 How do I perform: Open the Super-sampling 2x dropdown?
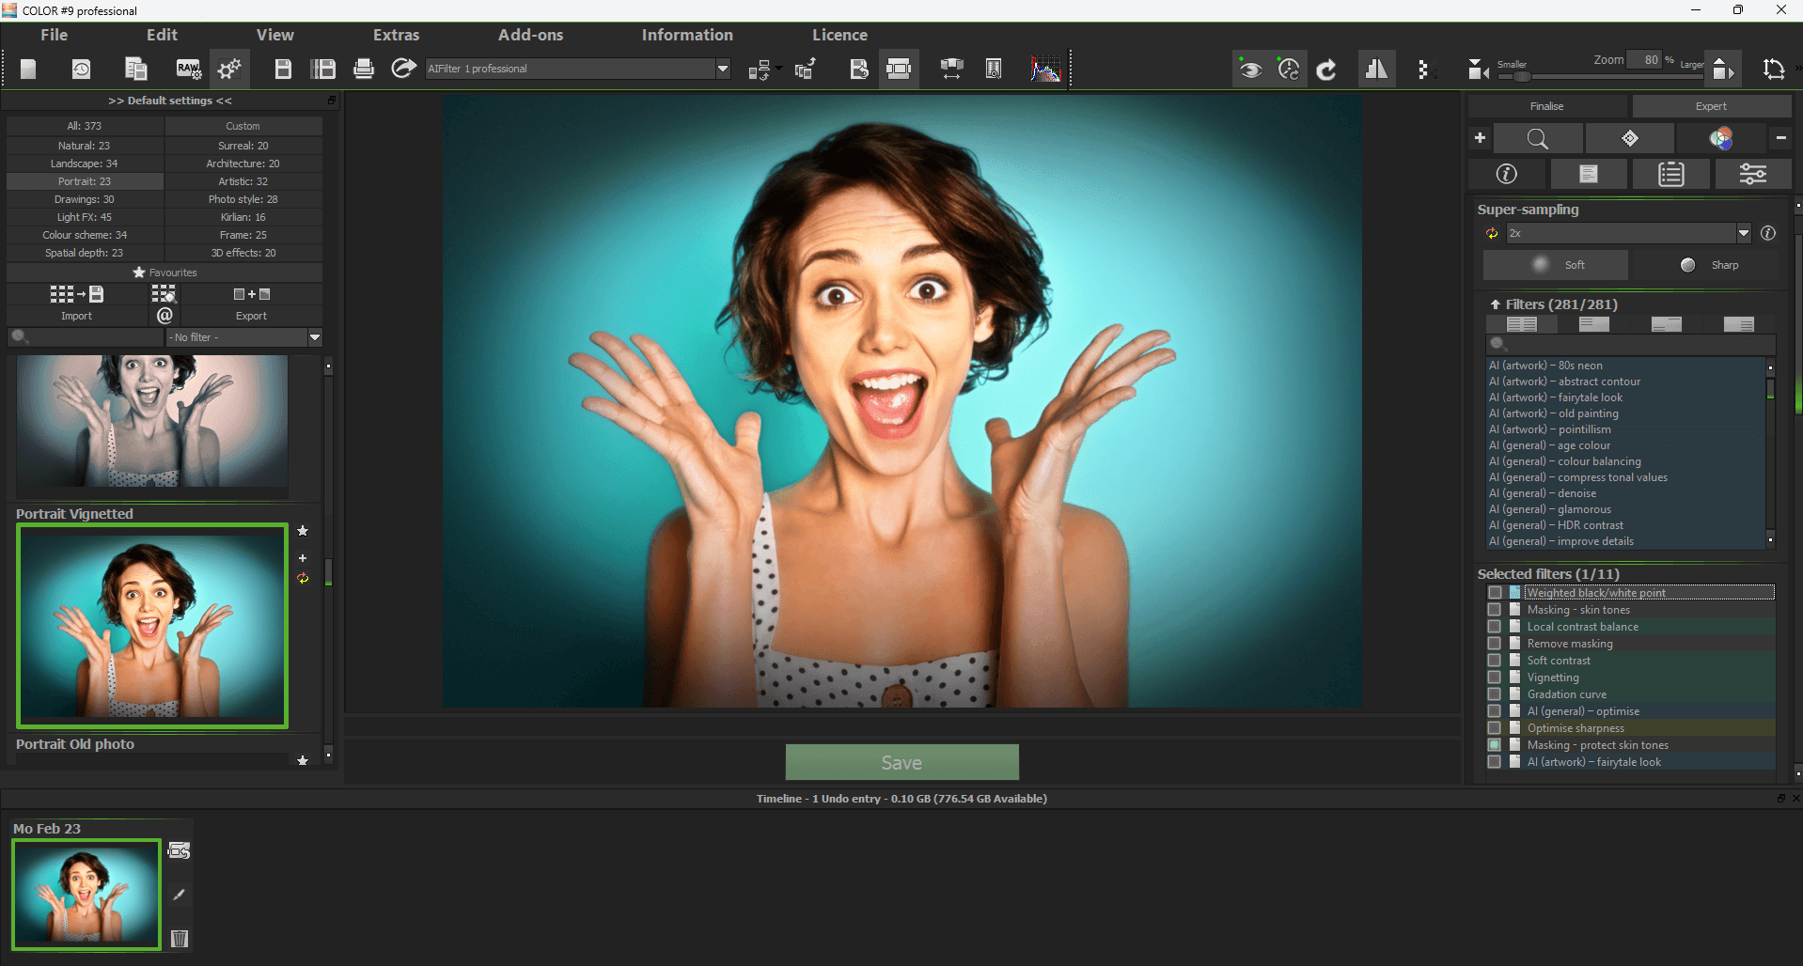pos(1628,233)
